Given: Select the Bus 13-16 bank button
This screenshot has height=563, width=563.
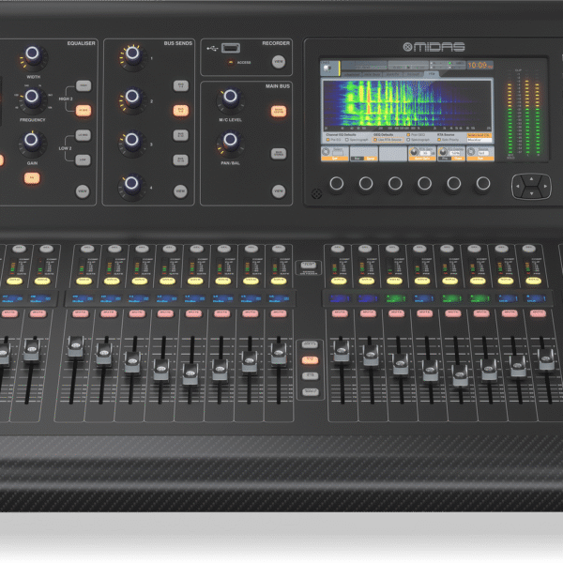Looking at the screenshot, I should (180, 160).
